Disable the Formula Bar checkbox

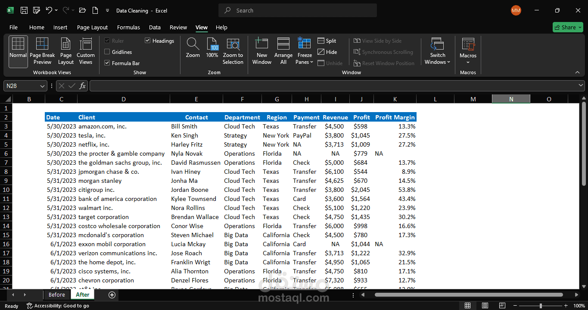(x=107, y=63)
